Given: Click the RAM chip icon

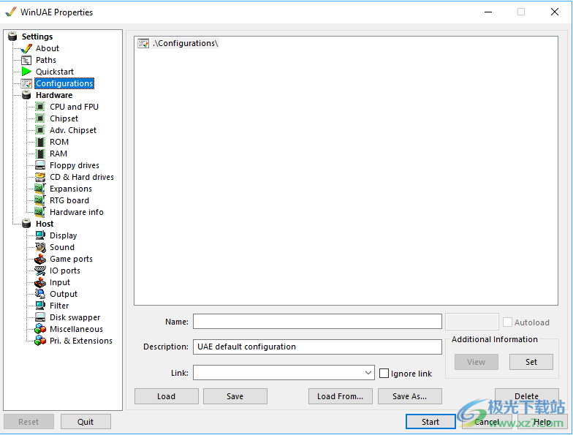Looking at the screenshot, I should tap(40, 154).
